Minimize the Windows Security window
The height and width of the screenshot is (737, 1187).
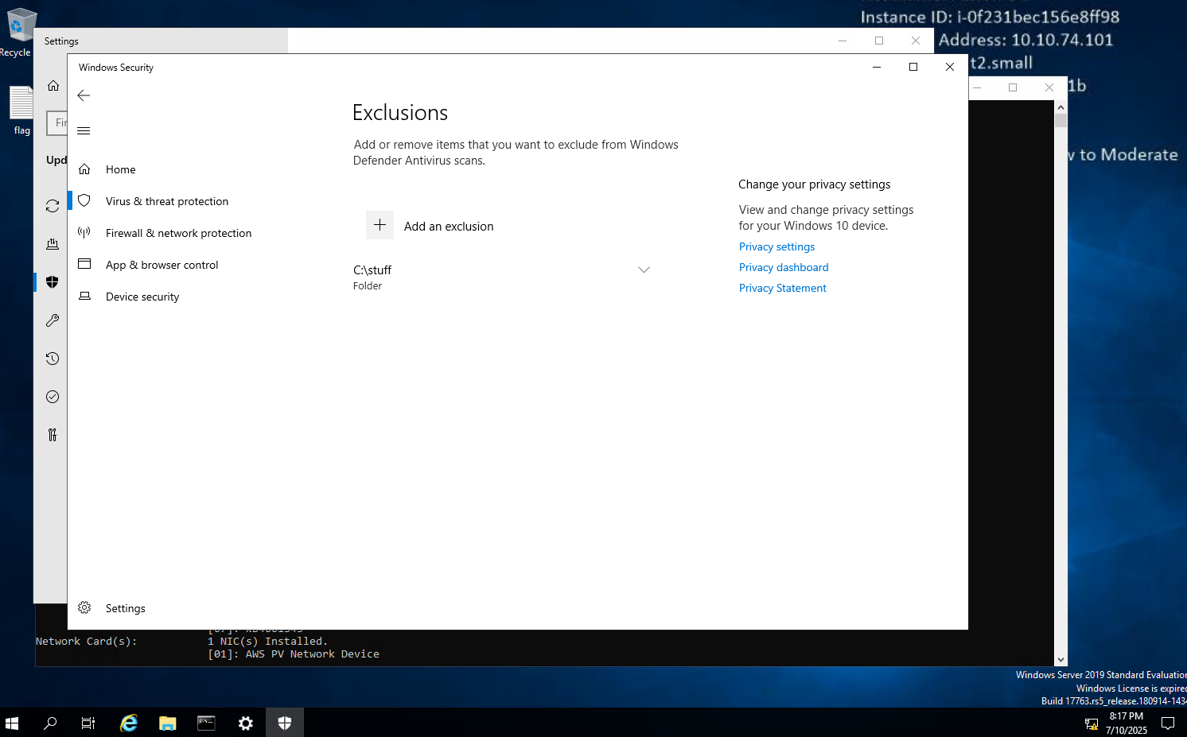[877, 67]
